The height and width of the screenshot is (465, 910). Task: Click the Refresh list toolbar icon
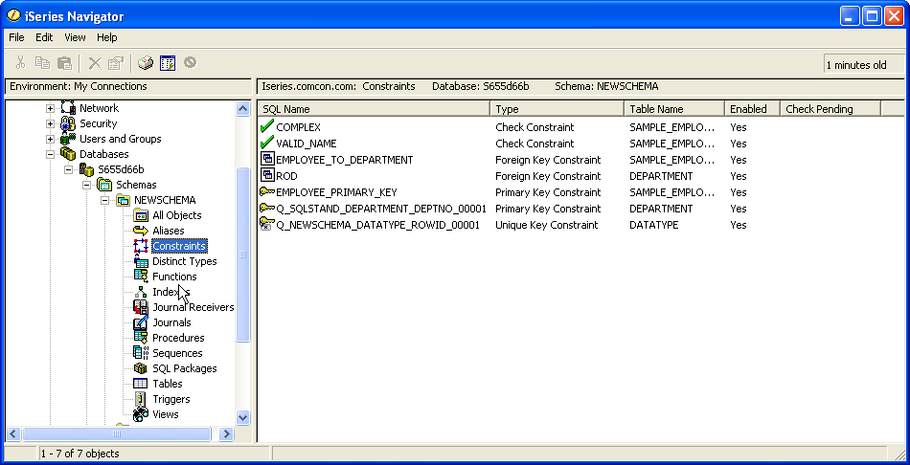pos(168,62)
